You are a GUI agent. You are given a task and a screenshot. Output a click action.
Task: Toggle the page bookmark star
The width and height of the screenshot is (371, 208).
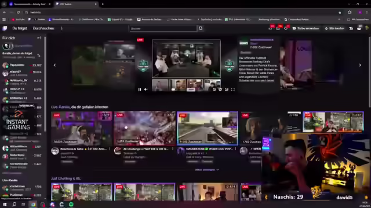tap(340, 12)
